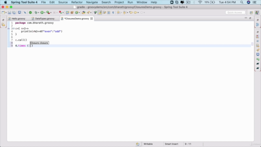Click the Open Task folder icon
Image resolution: width=261 pixels, height=147 pixels.
coord(83,13)
